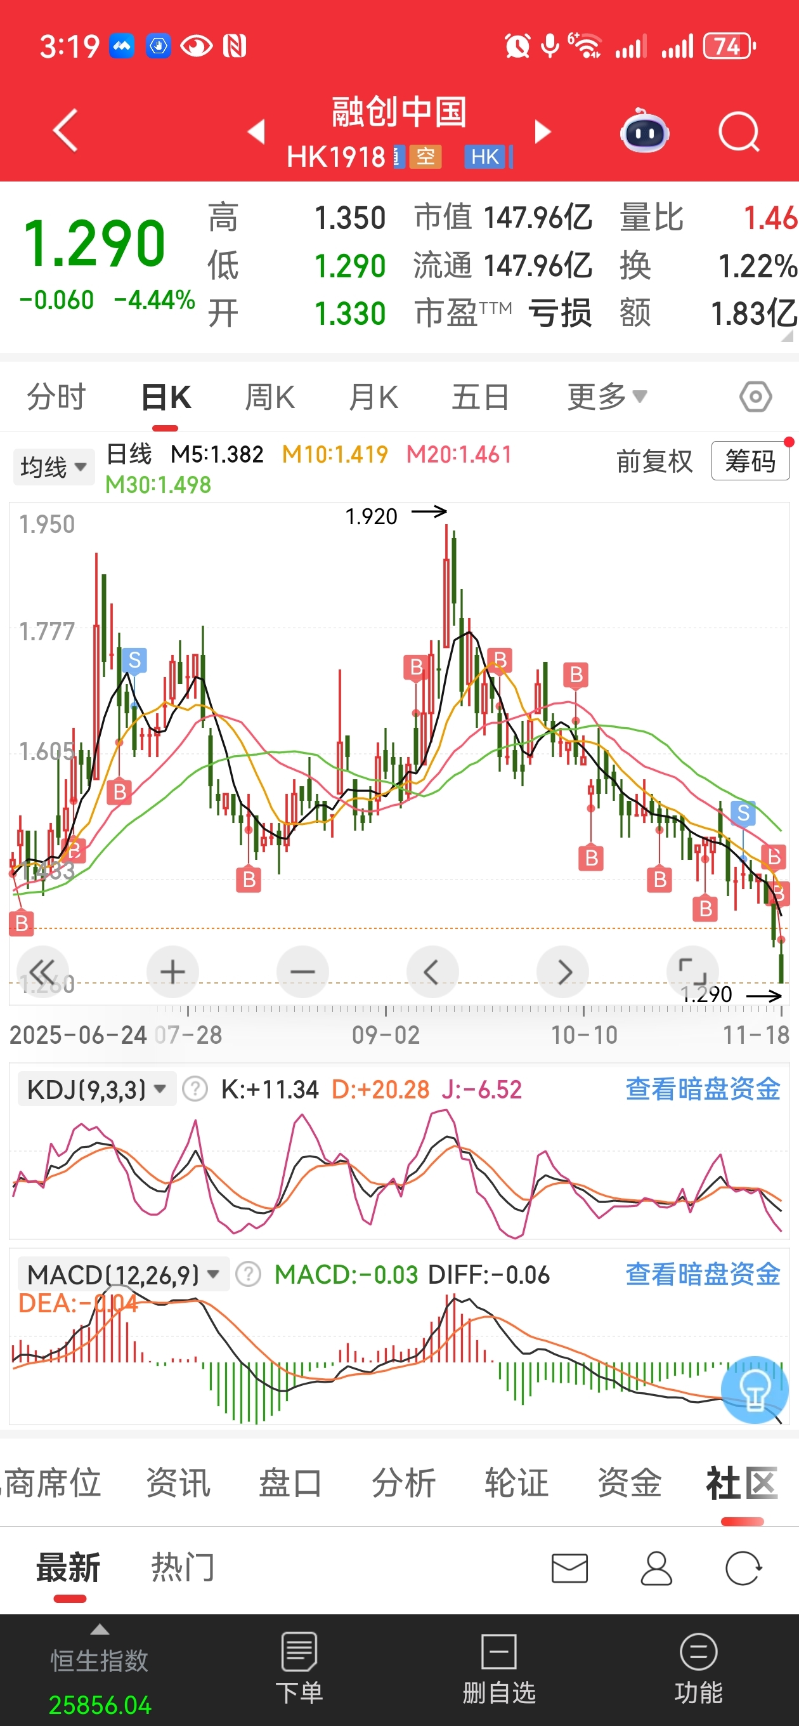The image size is (799, 1726).
Task: Toggle the 筹码 chip distribution button
Action: [750, 461]
